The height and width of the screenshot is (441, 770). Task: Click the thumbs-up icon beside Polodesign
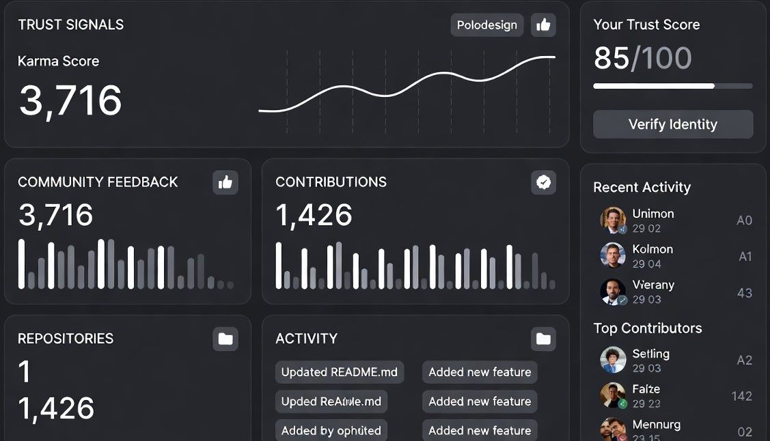[543, 25]
